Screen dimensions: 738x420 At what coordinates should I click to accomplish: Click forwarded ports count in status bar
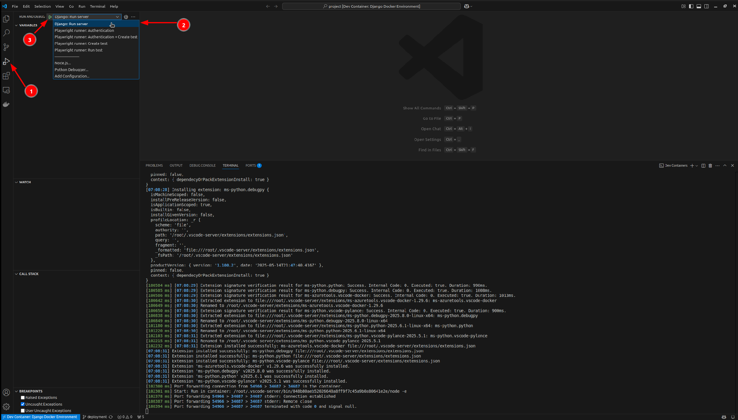coord(141,417)
